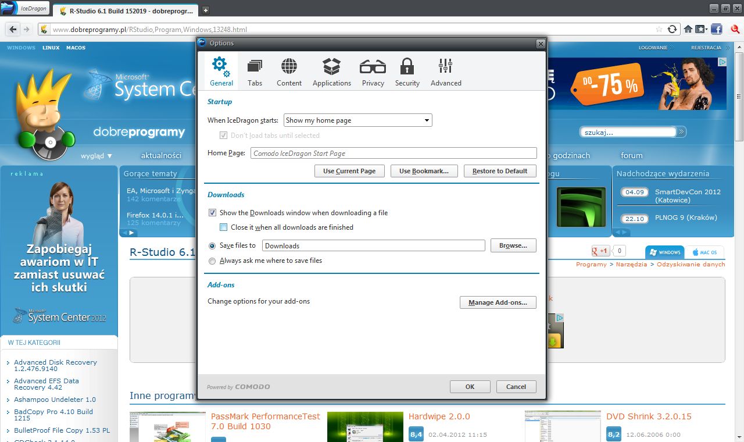Click Use Current Page button
This screenshot has height=442, width=744.
click(x=349, y=171)
